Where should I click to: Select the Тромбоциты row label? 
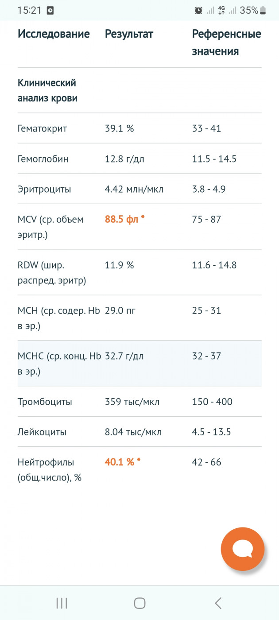(x=45, y=402)
